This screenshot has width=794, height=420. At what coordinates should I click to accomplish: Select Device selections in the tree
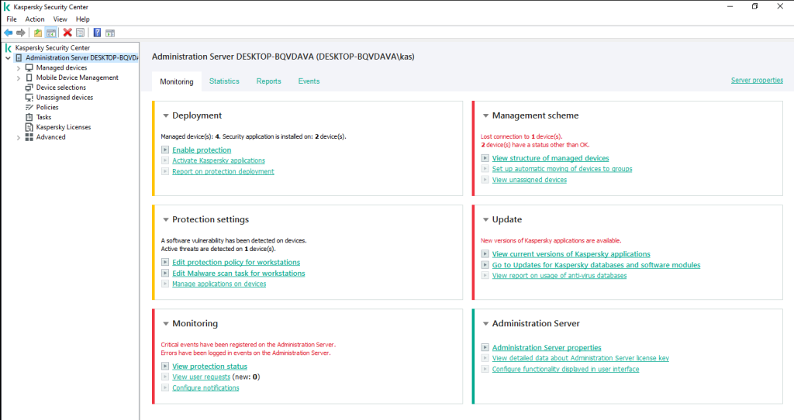(x=60, y=88)
